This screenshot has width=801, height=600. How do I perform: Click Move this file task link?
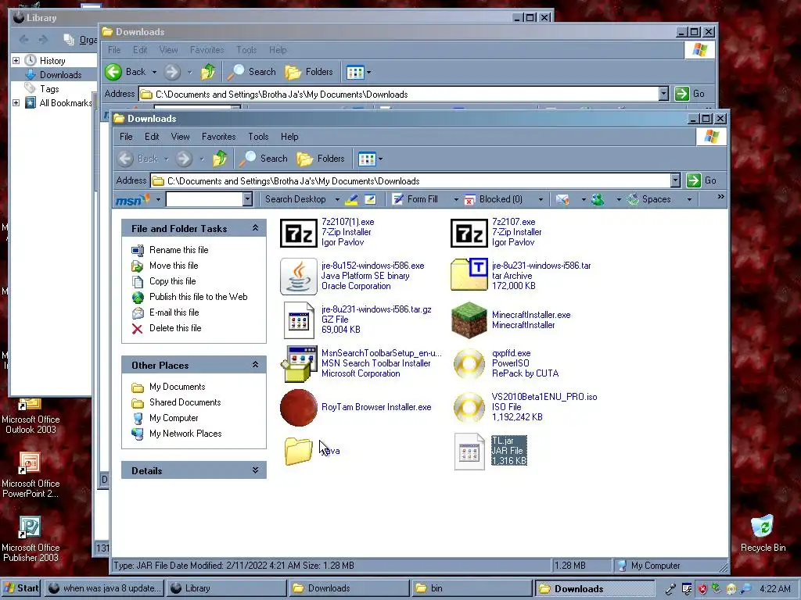174,266
